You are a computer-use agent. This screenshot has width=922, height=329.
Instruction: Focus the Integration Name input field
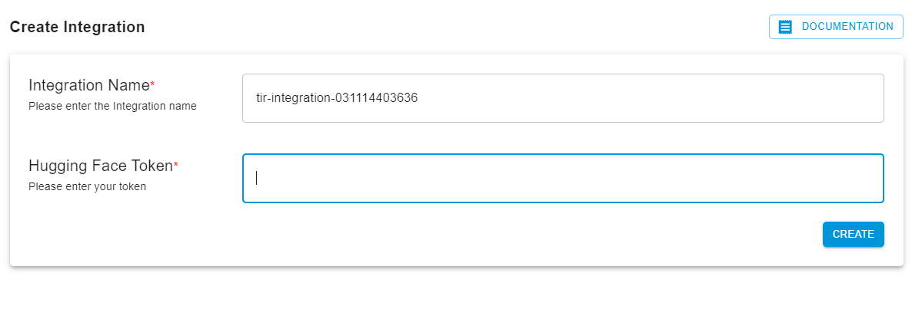563,98
